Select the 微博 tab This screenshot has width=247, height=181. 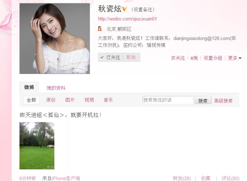coord(29,88)
